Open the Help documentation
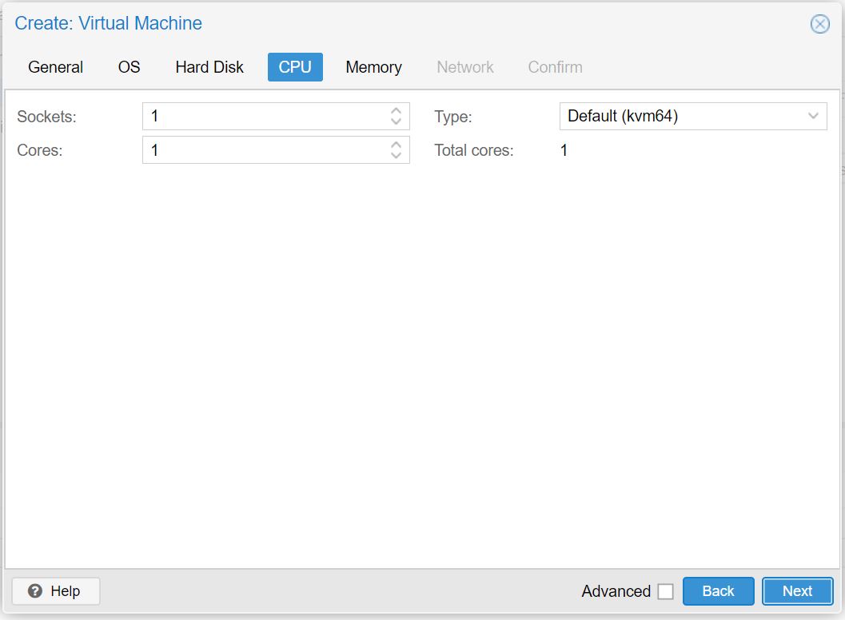The width and height of the screenshot is (845, 620). [54, 591]
